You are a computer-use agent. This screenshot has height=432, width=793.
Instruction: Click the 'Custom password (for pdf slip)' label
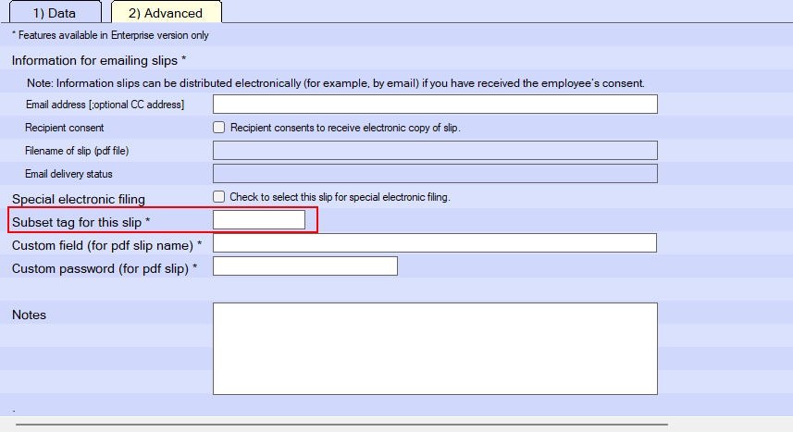pos(105,268)
